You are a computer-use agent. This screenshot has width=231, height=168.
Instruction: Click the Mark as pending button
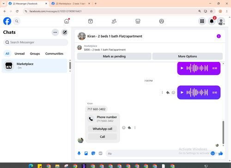[x=114, y=56]
